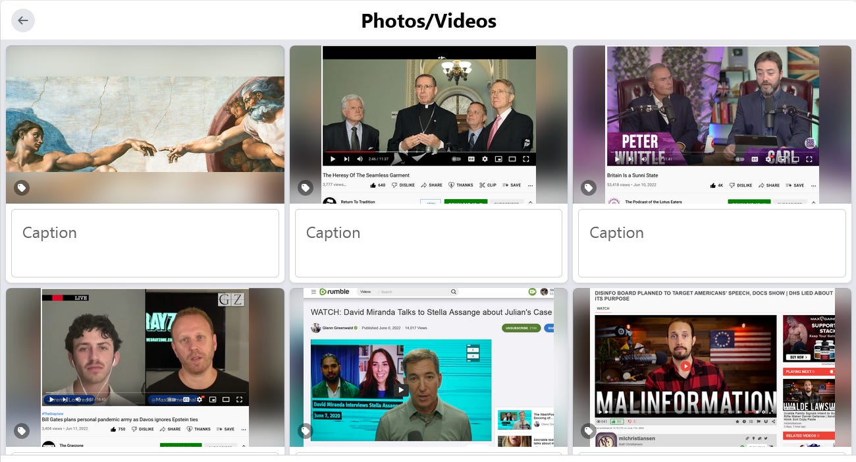Tag the Britain Is a Sunni State image
Screen dimensions: 856x462
[589, 188]
